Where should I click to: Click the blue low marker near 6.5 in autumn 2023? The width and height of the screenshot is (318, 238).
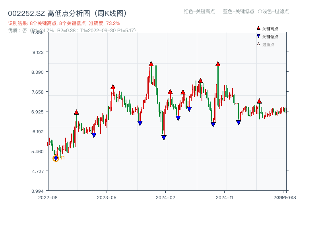[x=140, y=123]
